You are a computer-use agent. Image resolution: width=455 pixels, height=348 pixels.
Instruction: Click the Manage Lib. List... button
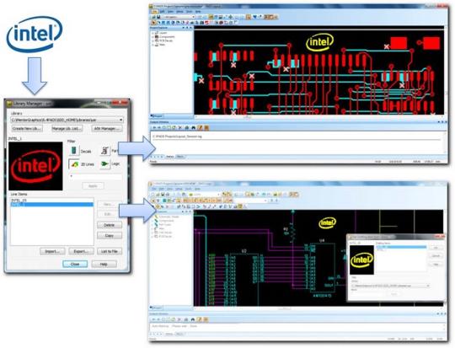tap(67, 129)
